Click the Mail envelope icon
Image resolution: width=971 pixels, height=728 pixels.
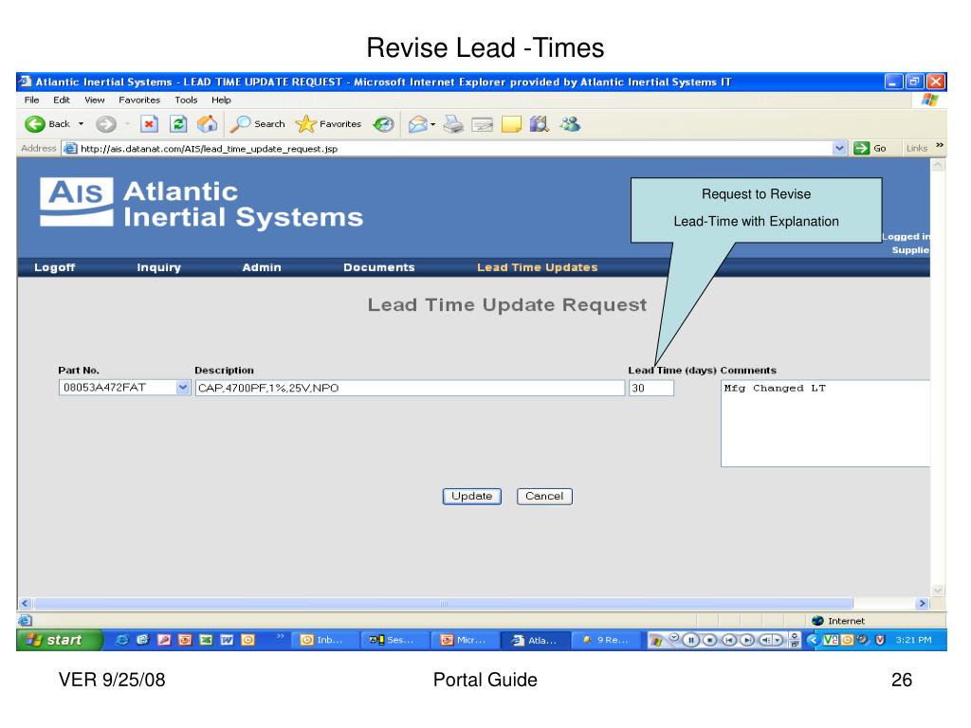tap(418, 124)
